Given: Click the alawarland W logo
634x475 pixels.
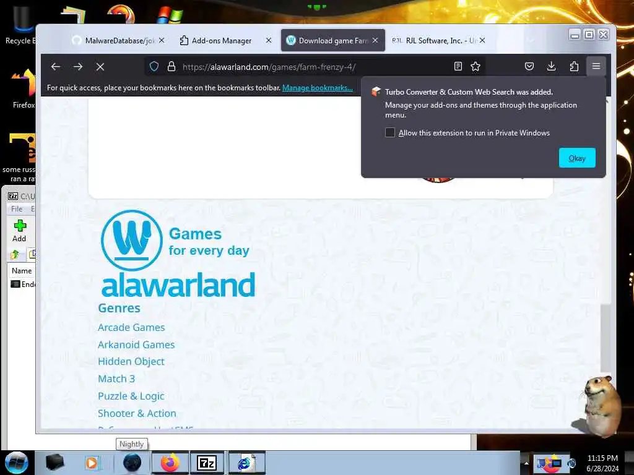Looking at the screenshot, I should (x=132, y=241).
